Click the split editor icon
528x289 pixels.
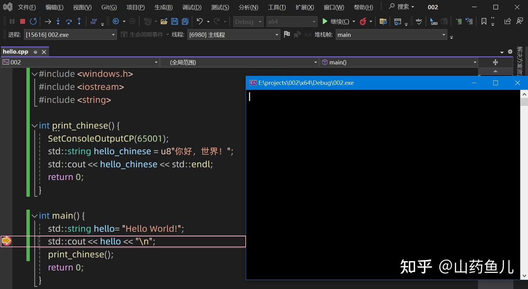click(495, 62)
